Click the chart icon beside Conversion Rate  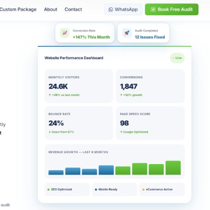coord(65,33)
